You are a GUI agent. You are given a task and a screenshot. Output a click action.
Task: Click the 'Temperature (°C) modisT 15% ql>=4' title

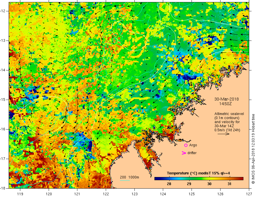click(x=198, y=173)
